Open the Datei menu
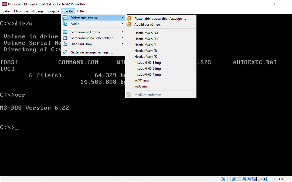The width and height of the screenshot is (292, 182). point(6,11)
